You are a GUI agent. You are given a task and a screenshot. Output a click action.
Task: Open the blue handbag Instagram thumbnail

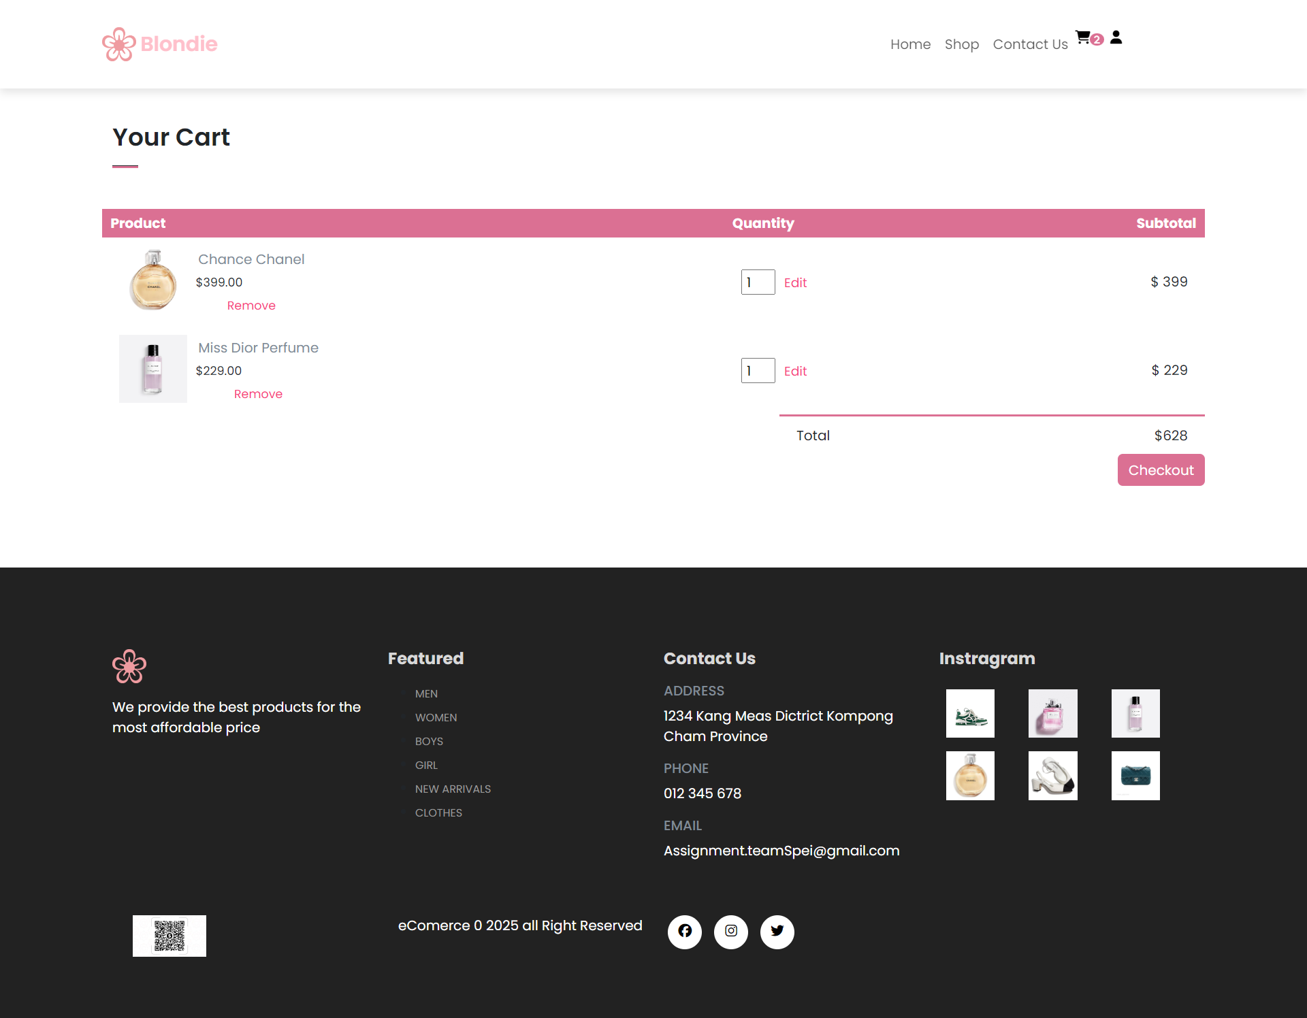(x=1135, y=776)
